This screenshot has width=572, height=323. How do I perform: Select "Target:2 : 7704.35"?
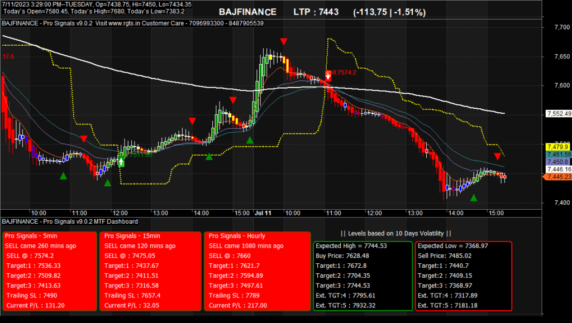[x=343, y=276]
